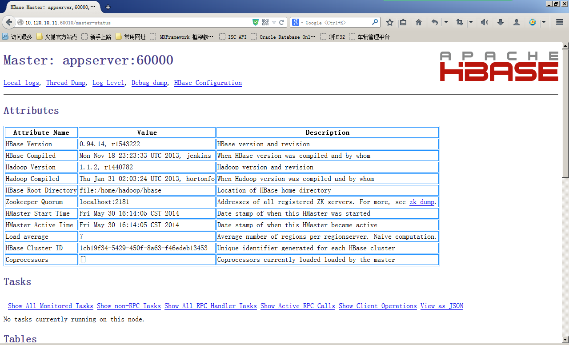569x345 pixels.
Task: Go back using the browser back arrow
Action: tap(8, 22)
